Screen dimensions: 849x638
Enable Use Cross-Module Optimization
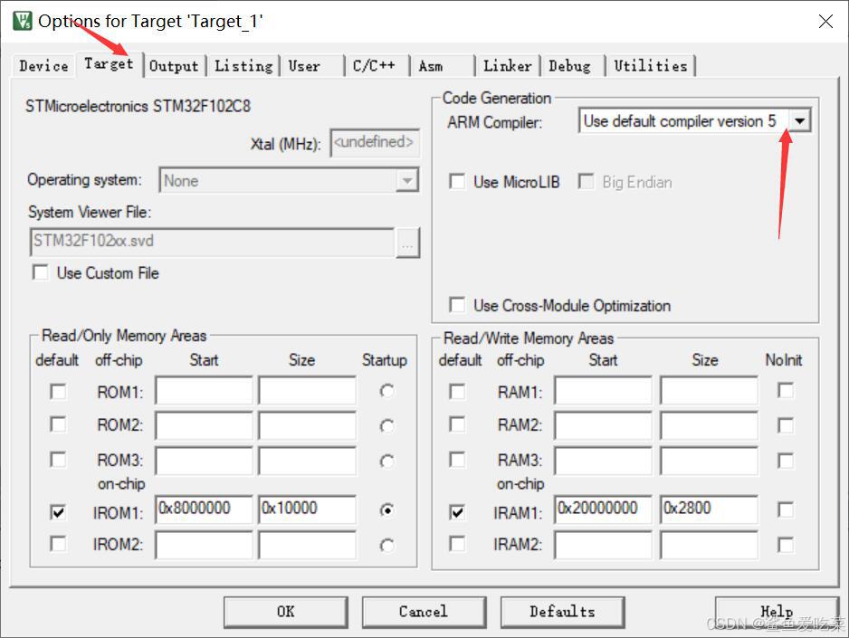(457, 305)
